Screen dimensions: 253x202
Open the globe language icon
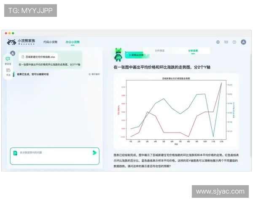tap(218, 42)
